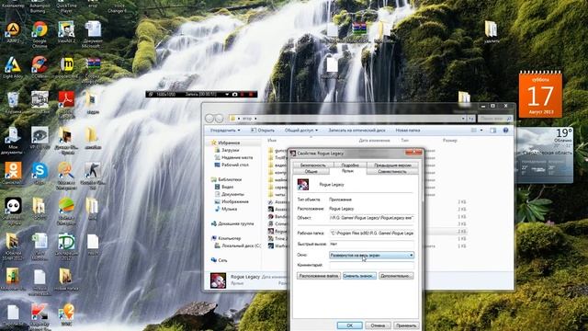This screenshot has width=588, height=331.
Task: Click the eye-picture desktop icon
Action: tap(40, 137)
